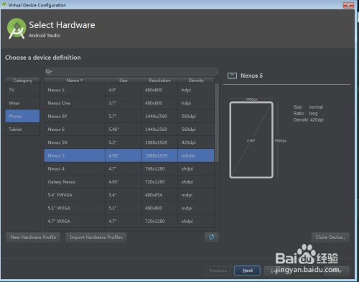Click the search magnifier icon
This screenshot has height=282, width=359.
click(x=48, y=71)
